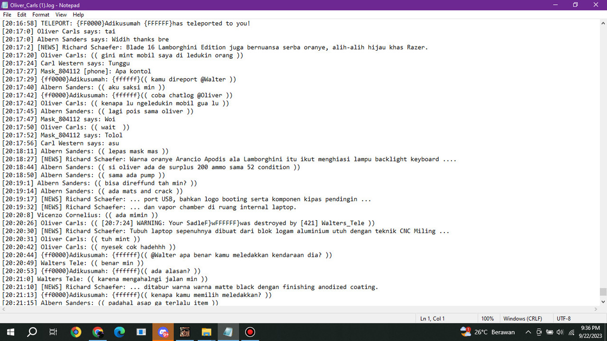This screenshot has width=607, height=341.
Task: Click the 'aku saksi min' line
Action: (x=83, y=87)
